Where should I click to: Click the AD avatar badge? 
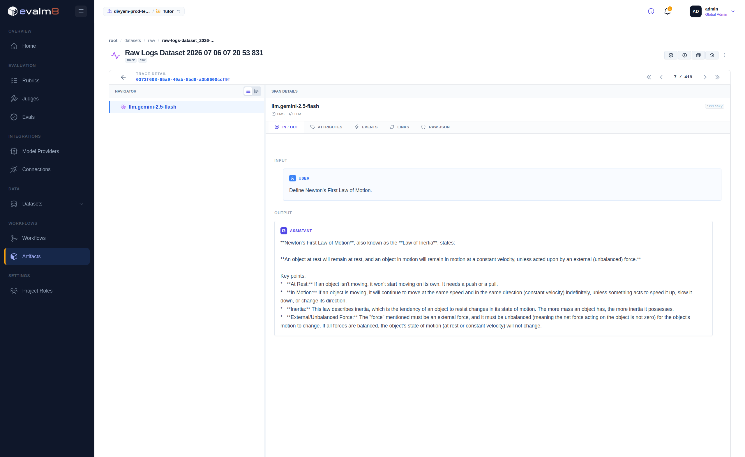[695, 11]
